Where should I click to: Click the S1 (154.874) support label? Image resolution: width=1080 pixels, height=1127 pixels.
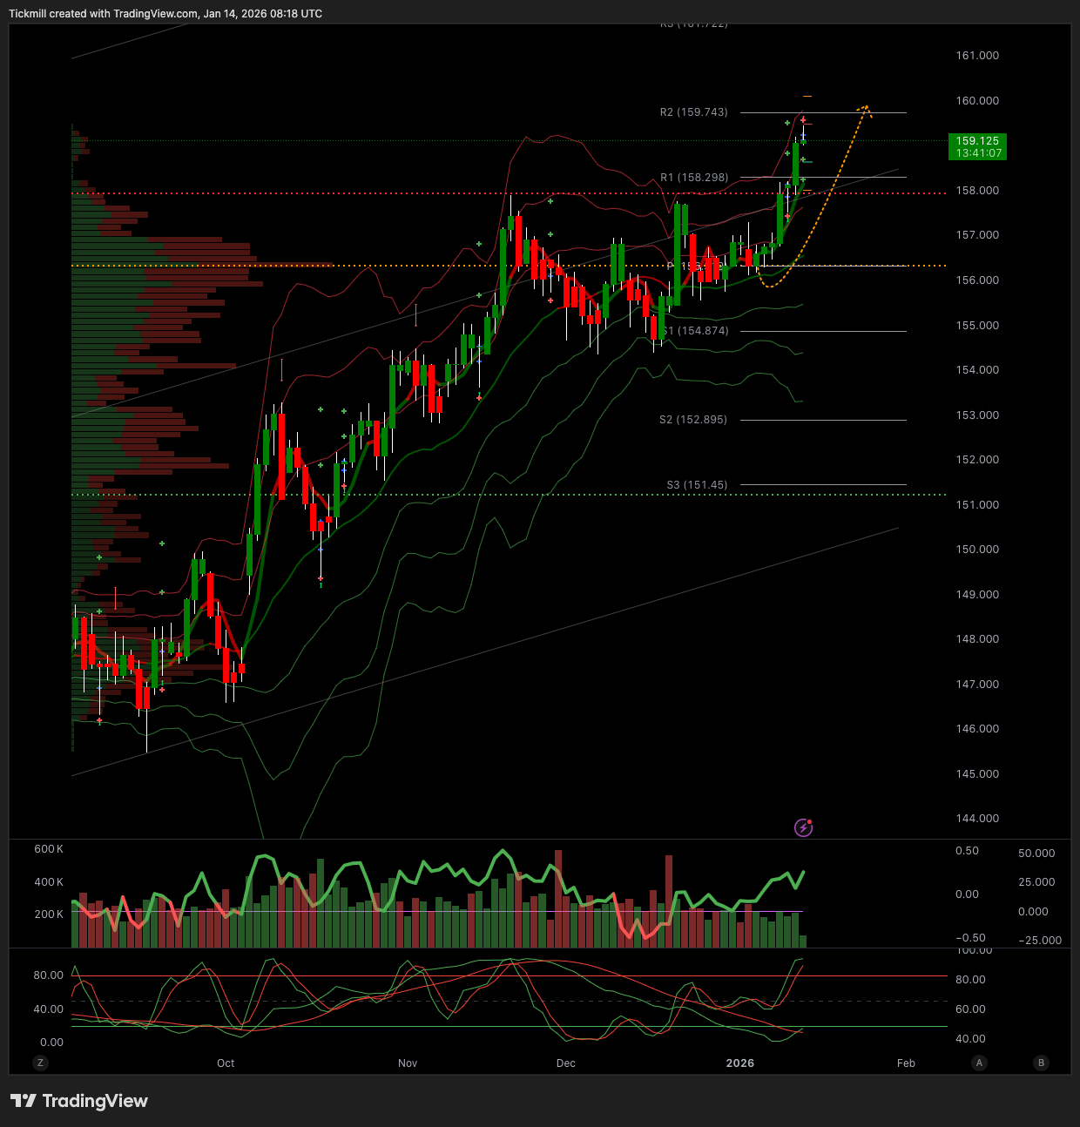[x=695, y=331]
